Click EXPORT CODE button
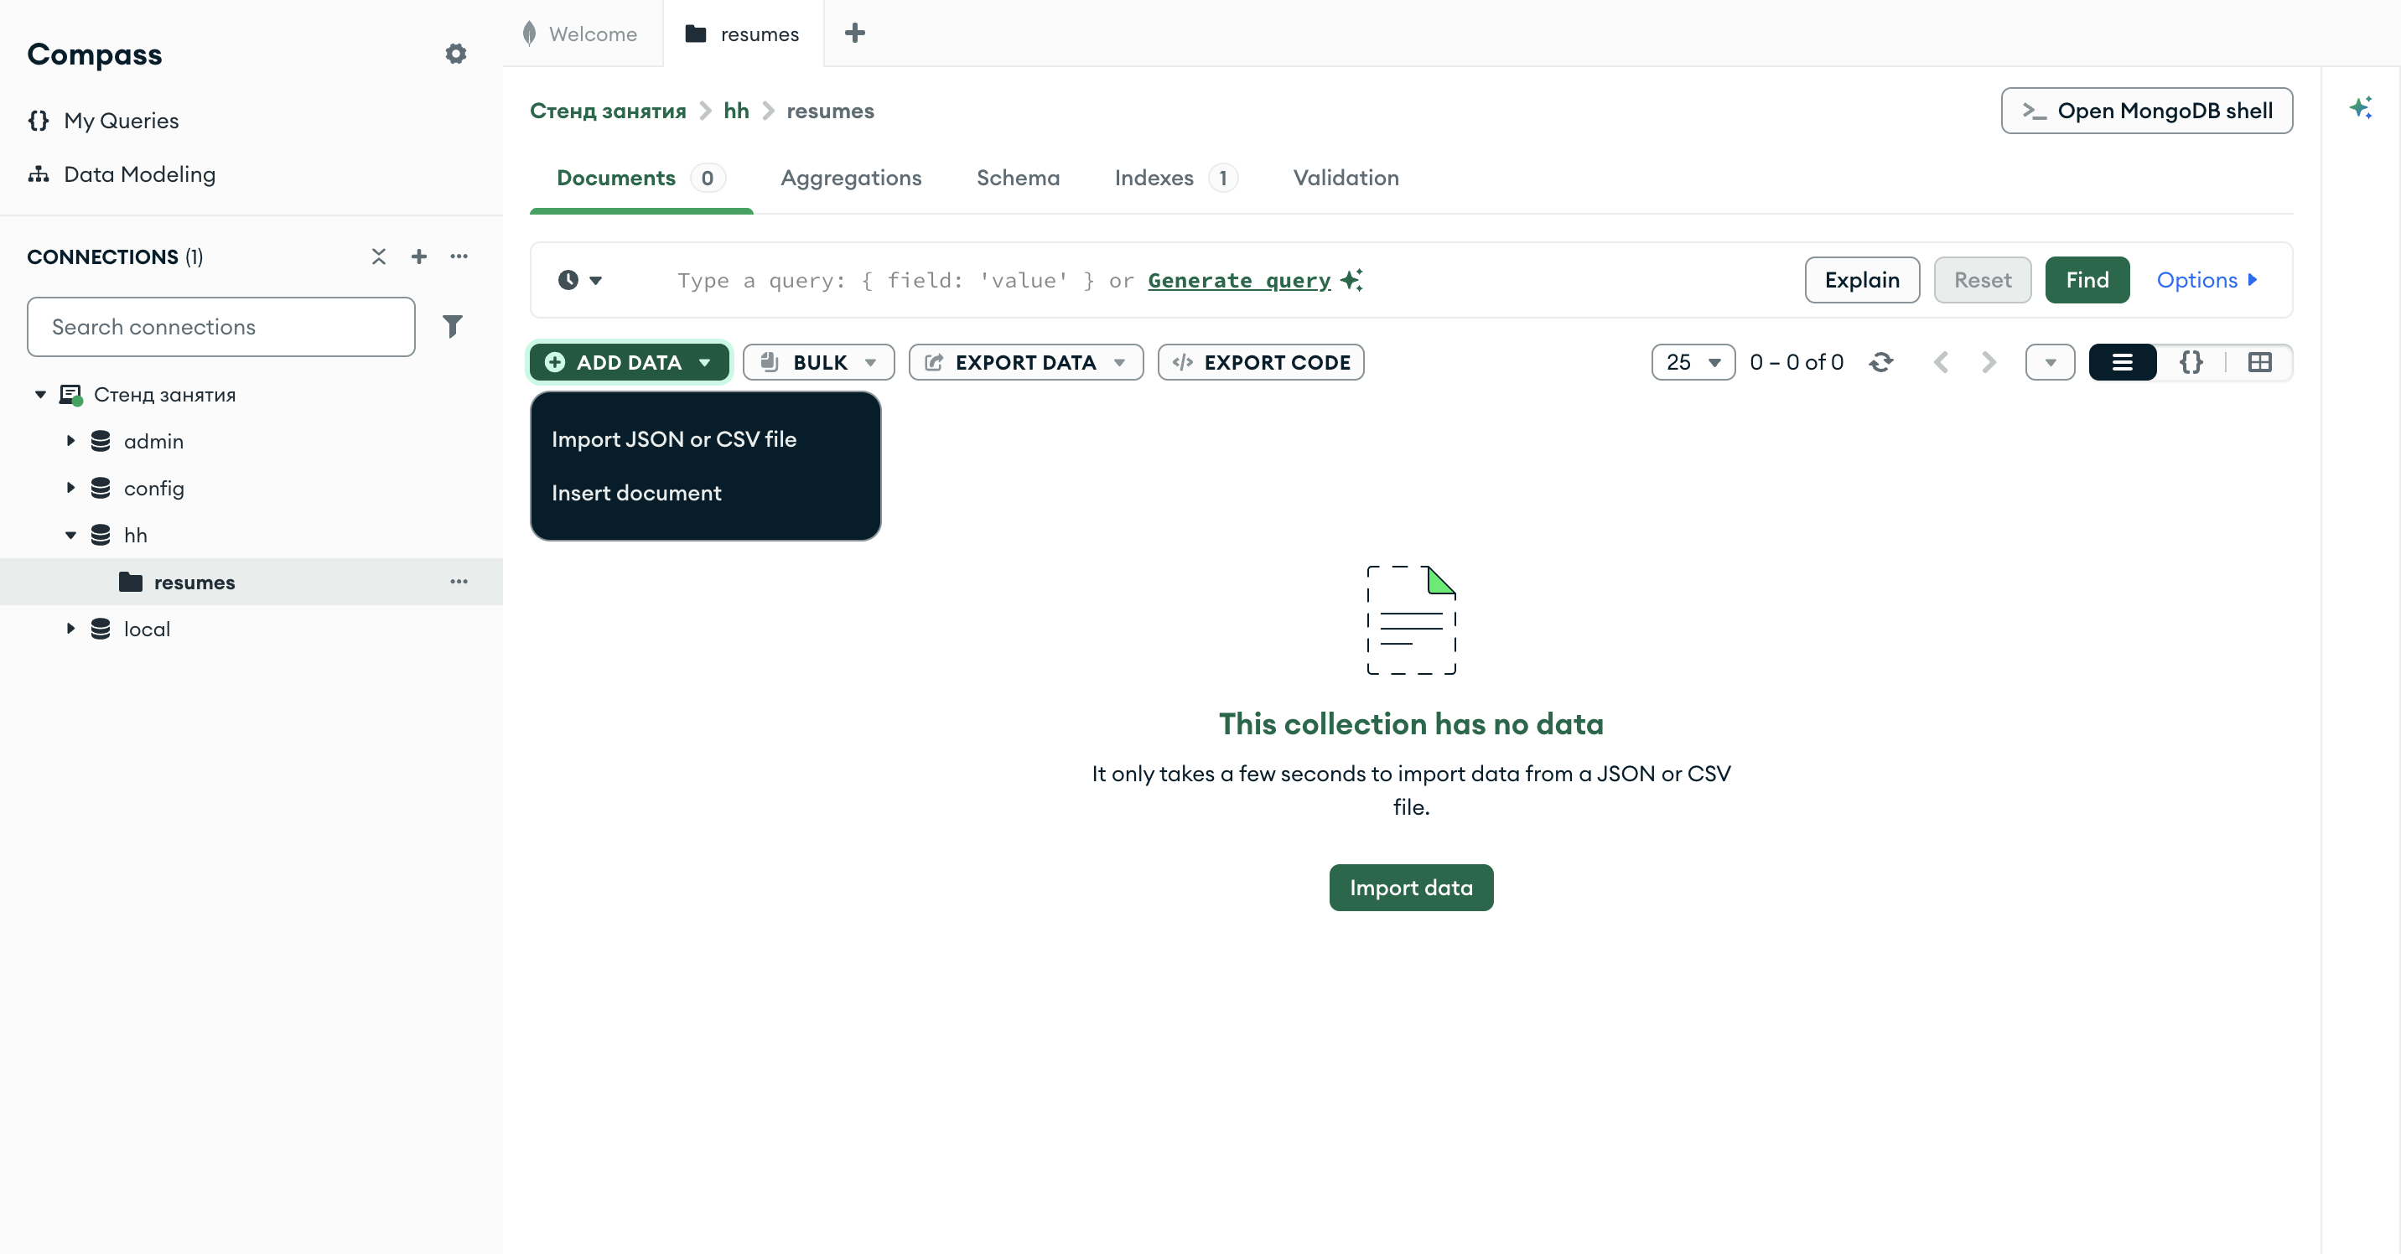This screenshot has width=2401, height=1254. pyautogui.click(x=1260, y=362)
